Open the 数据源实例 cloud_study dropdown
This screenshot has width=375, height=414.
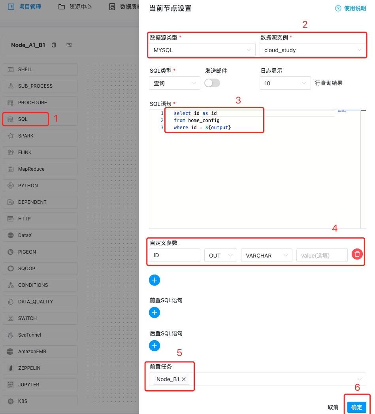[313, 50]
